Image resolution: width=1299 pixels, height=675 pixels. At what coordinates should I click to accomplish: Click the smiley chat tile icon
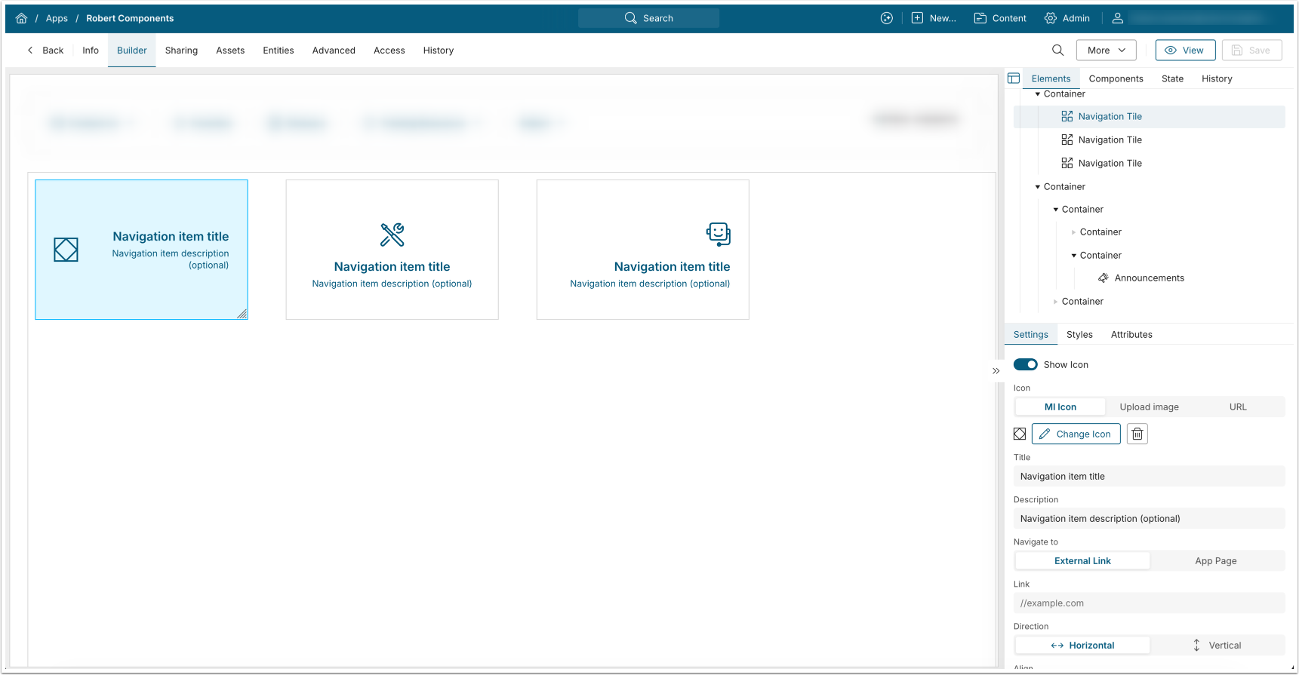718,235
